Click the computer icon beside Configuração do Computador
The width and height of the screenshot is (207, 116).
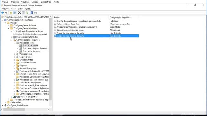(5, 20)
